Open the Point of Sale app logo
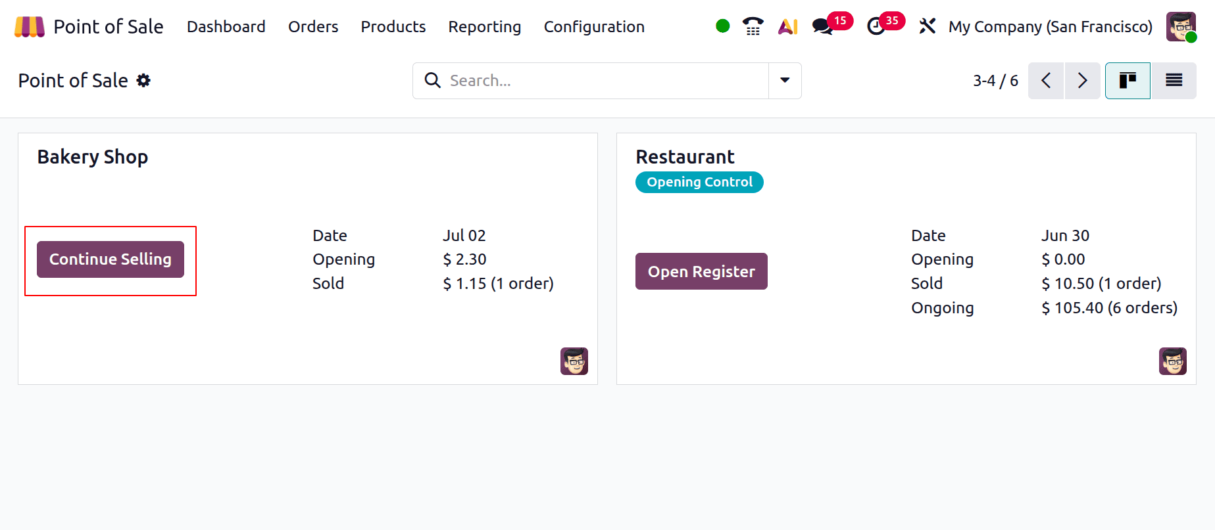This screenshot has width=1215, height=530. click(30, 27)
